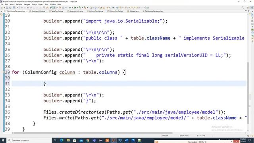The image size is (254, 143).
Task: Click the Save All toolbar icon
Action: point(10,8)
